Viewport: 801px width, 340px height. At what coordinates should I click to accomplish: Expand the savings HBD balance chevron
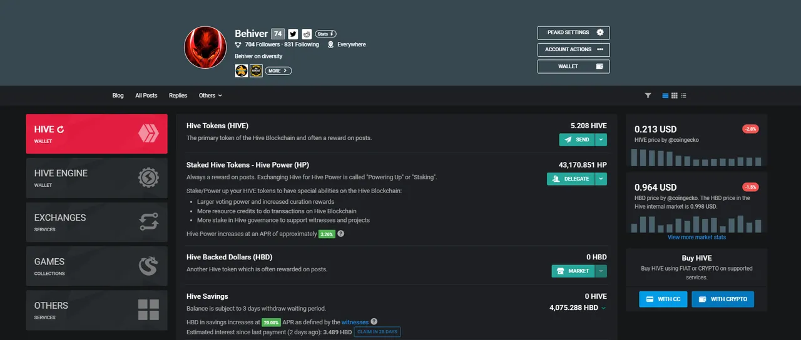(604, 308)
